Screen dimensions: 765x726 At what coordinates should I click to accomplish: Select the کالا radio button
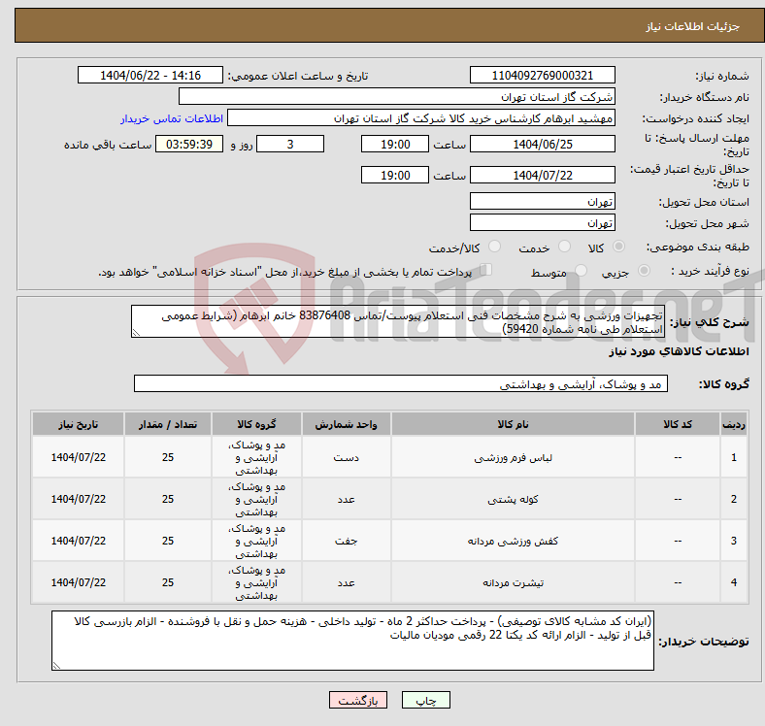coord(619,247)
